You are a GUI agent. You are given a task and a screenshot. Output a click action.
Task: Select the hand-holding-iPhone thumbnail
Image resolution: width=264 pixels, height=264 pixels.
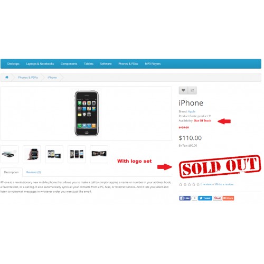[x=32, y=154]
